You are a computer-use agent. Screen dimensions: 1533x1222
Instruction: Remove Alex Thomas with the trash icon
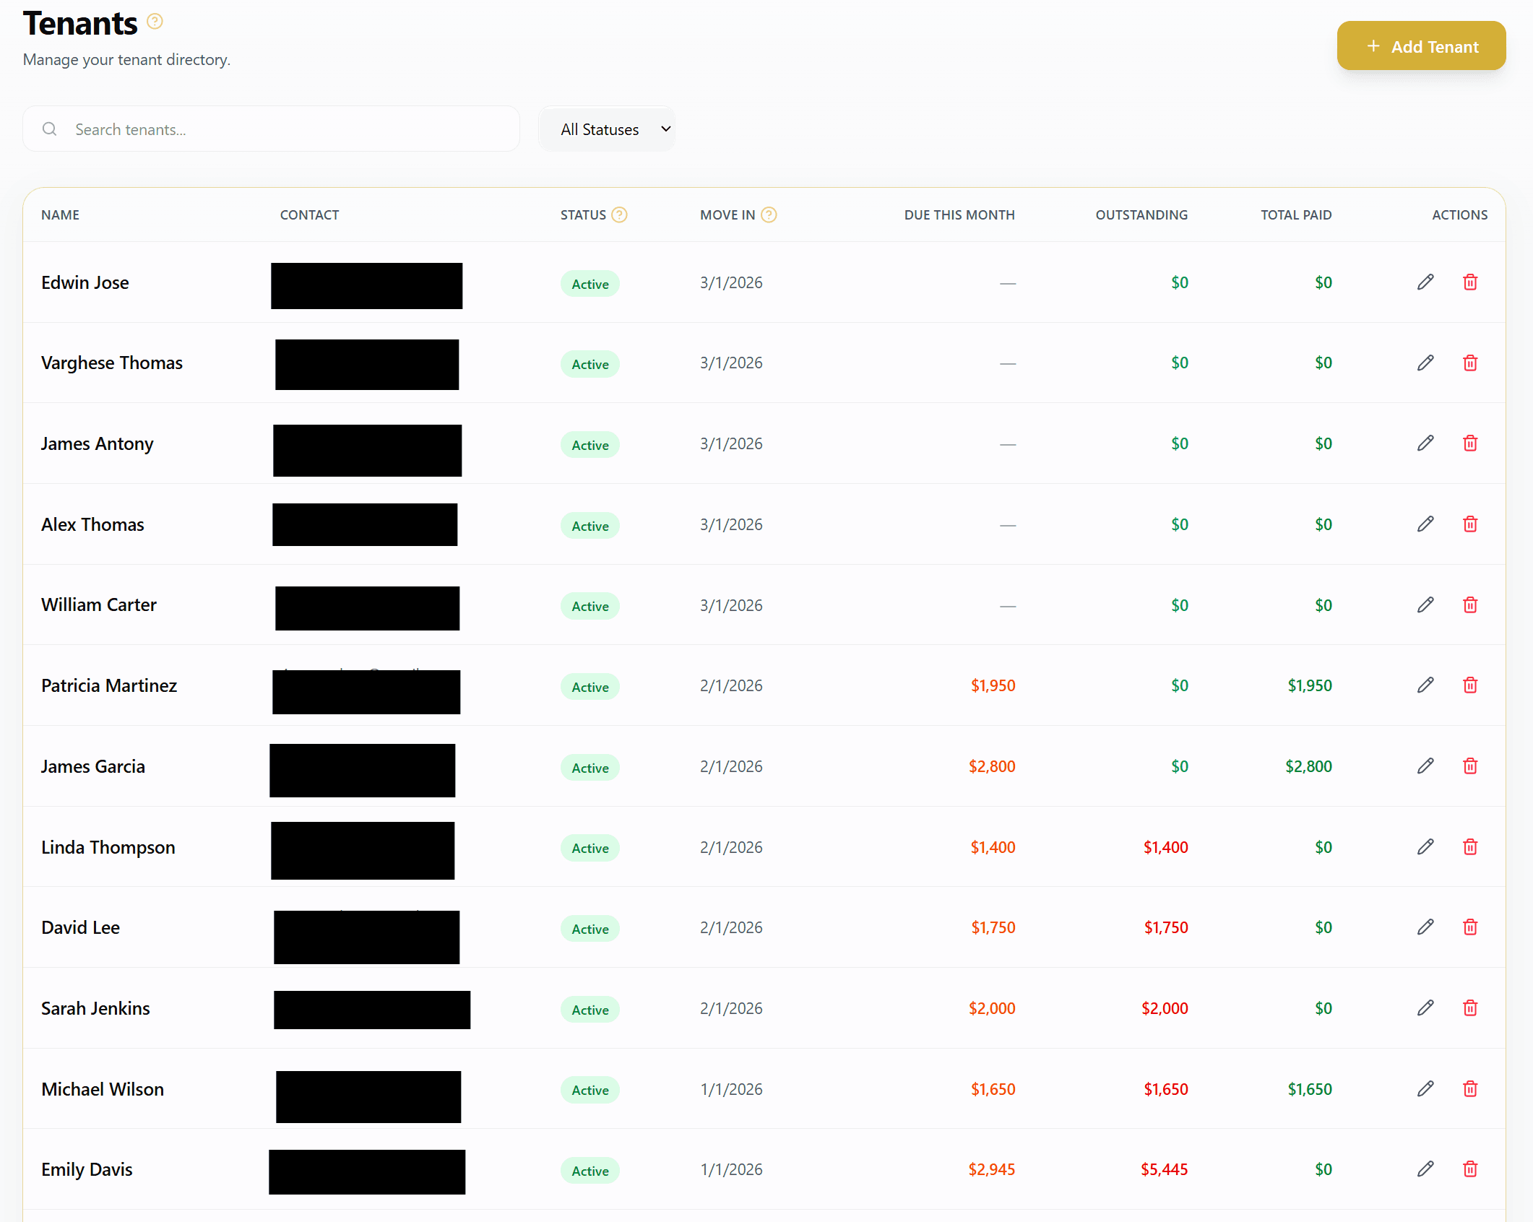tap(1470, 524)
